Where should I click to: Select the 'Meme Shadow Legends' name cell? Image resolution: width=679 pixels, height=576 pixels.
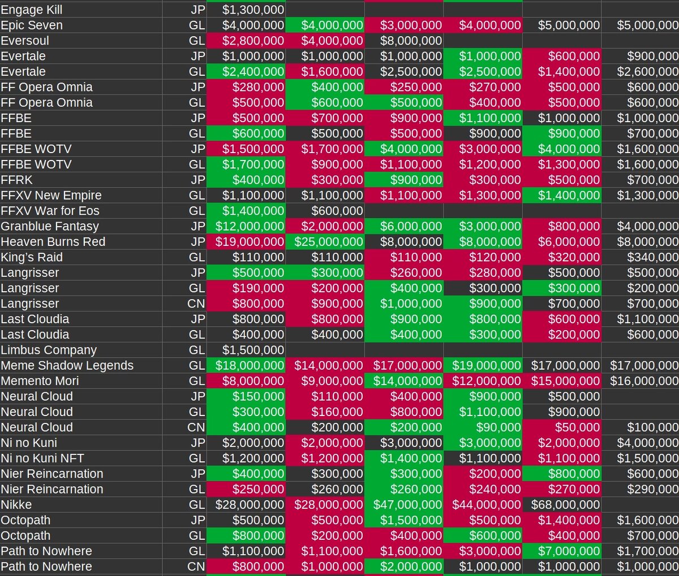(x=81, y=365)
